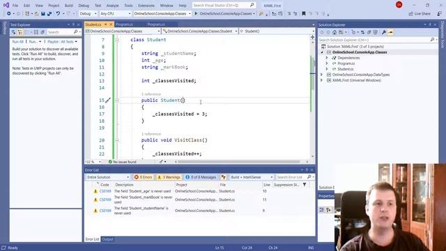
Task: Click the warning icon on the Student_age row
Action: [95, 191]
